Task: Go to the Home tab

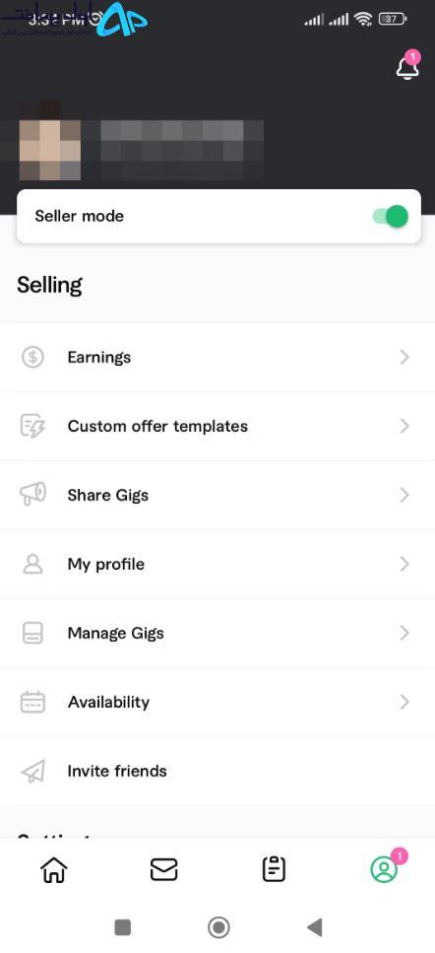Action: click(53, 870)
